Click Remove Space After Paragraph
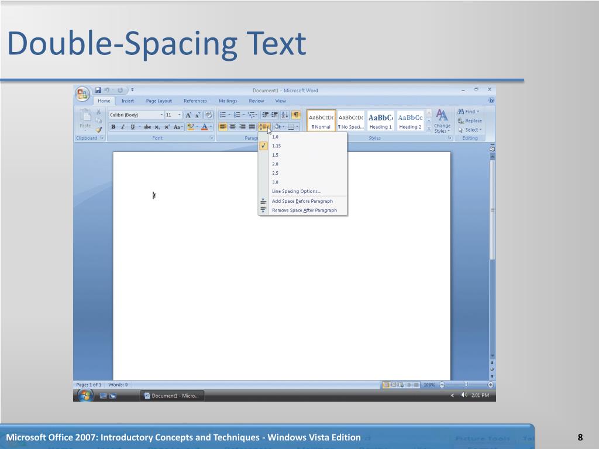Screen dimensions: 599x449 (302, 210)
